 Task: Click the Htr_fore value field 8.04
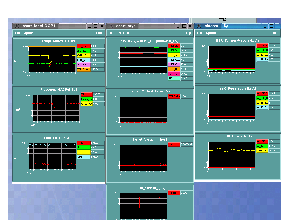[98, 46]
